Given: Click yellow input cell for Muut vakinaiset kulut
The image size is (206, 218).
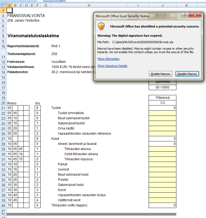Looking at the screenshot, I should pyautogui.click(x=162, y=175).
